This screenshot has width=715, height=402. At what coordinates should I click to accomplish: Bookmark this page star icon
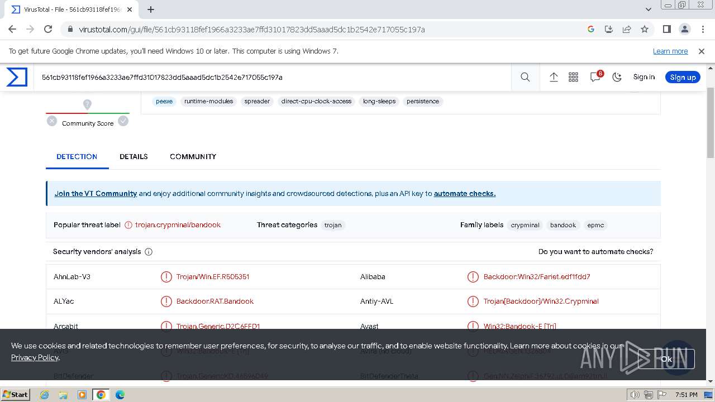(x=645, y=29)
